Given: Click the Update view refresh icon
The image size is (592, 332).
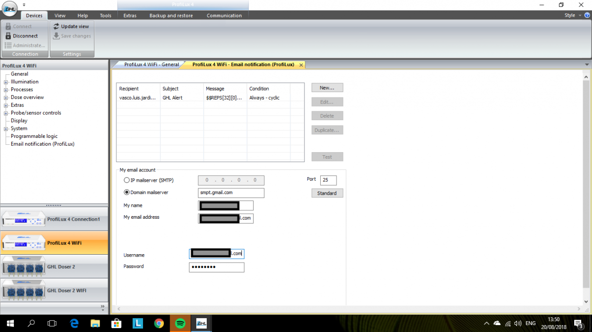Looking at the screenshot, I should 56,27.
